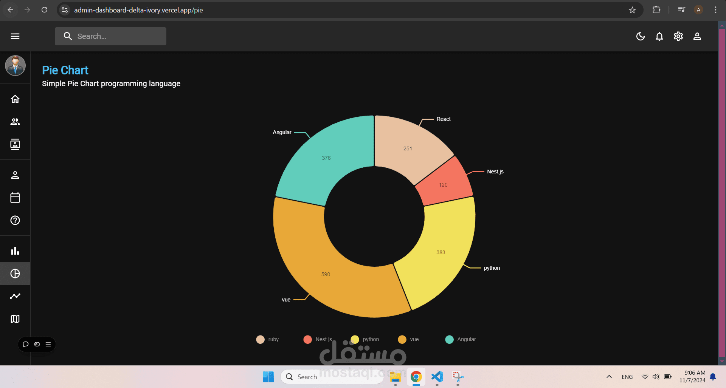The height and width of the screenshot is (388, 726).
Task: Expand hidden system tray icons chevron
Action: [609, 377]
